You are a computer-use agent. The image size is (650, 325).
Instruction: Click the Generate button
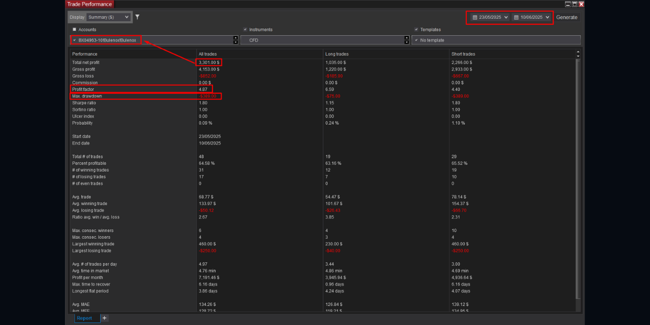(567, 17)
